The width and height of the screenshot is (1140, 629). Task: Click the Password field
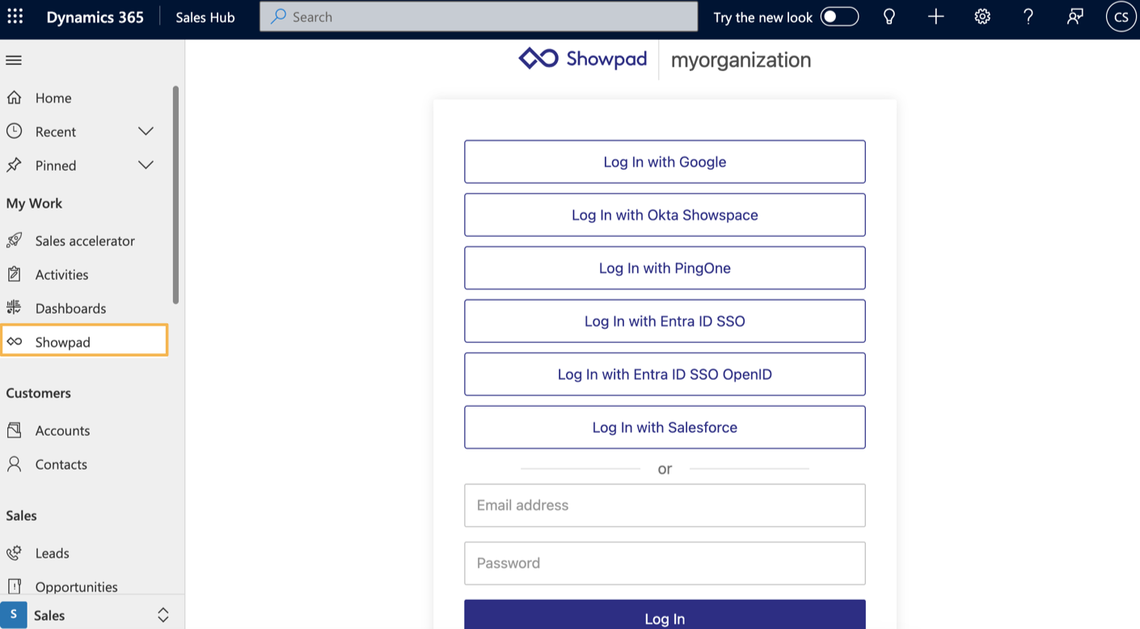665,563
